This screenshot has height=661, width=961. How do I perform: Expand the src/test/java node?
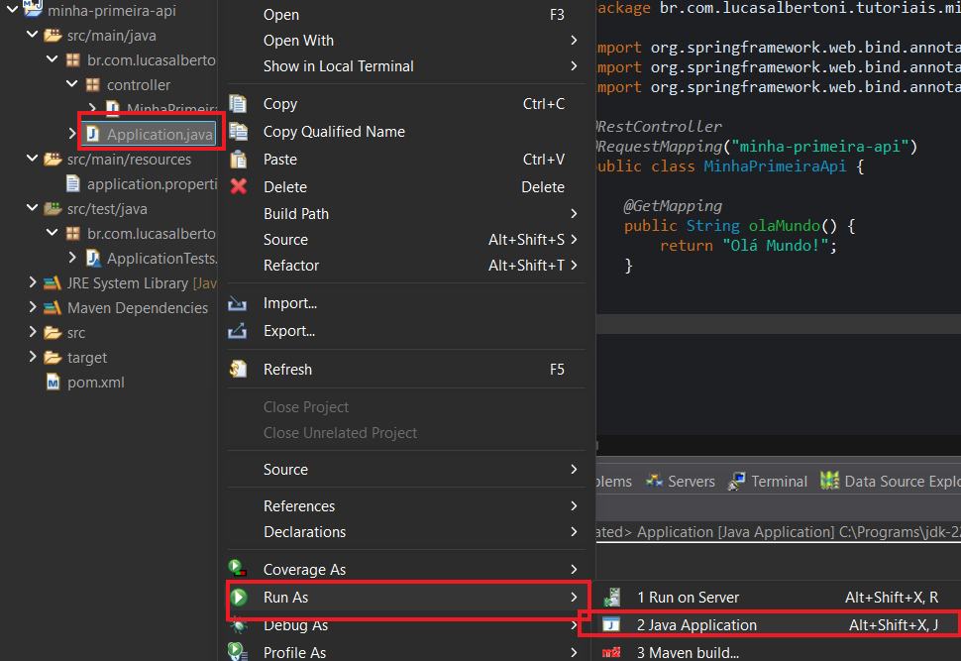point(31,208)
